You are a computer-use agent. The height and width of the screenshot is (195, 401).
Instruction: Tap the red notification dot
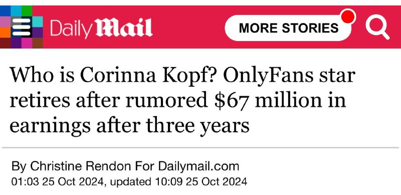[348, 17]
